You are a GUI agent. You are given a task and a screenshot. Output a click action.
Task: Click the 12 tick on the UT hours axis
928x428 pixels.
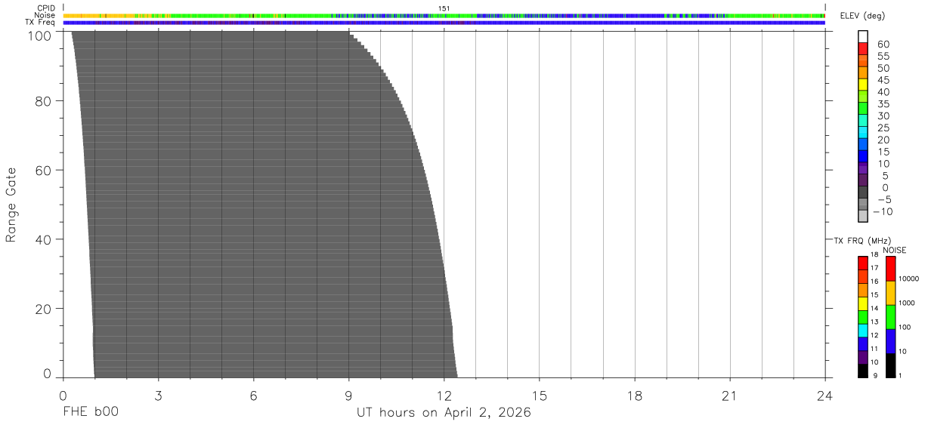coord(444,396)
